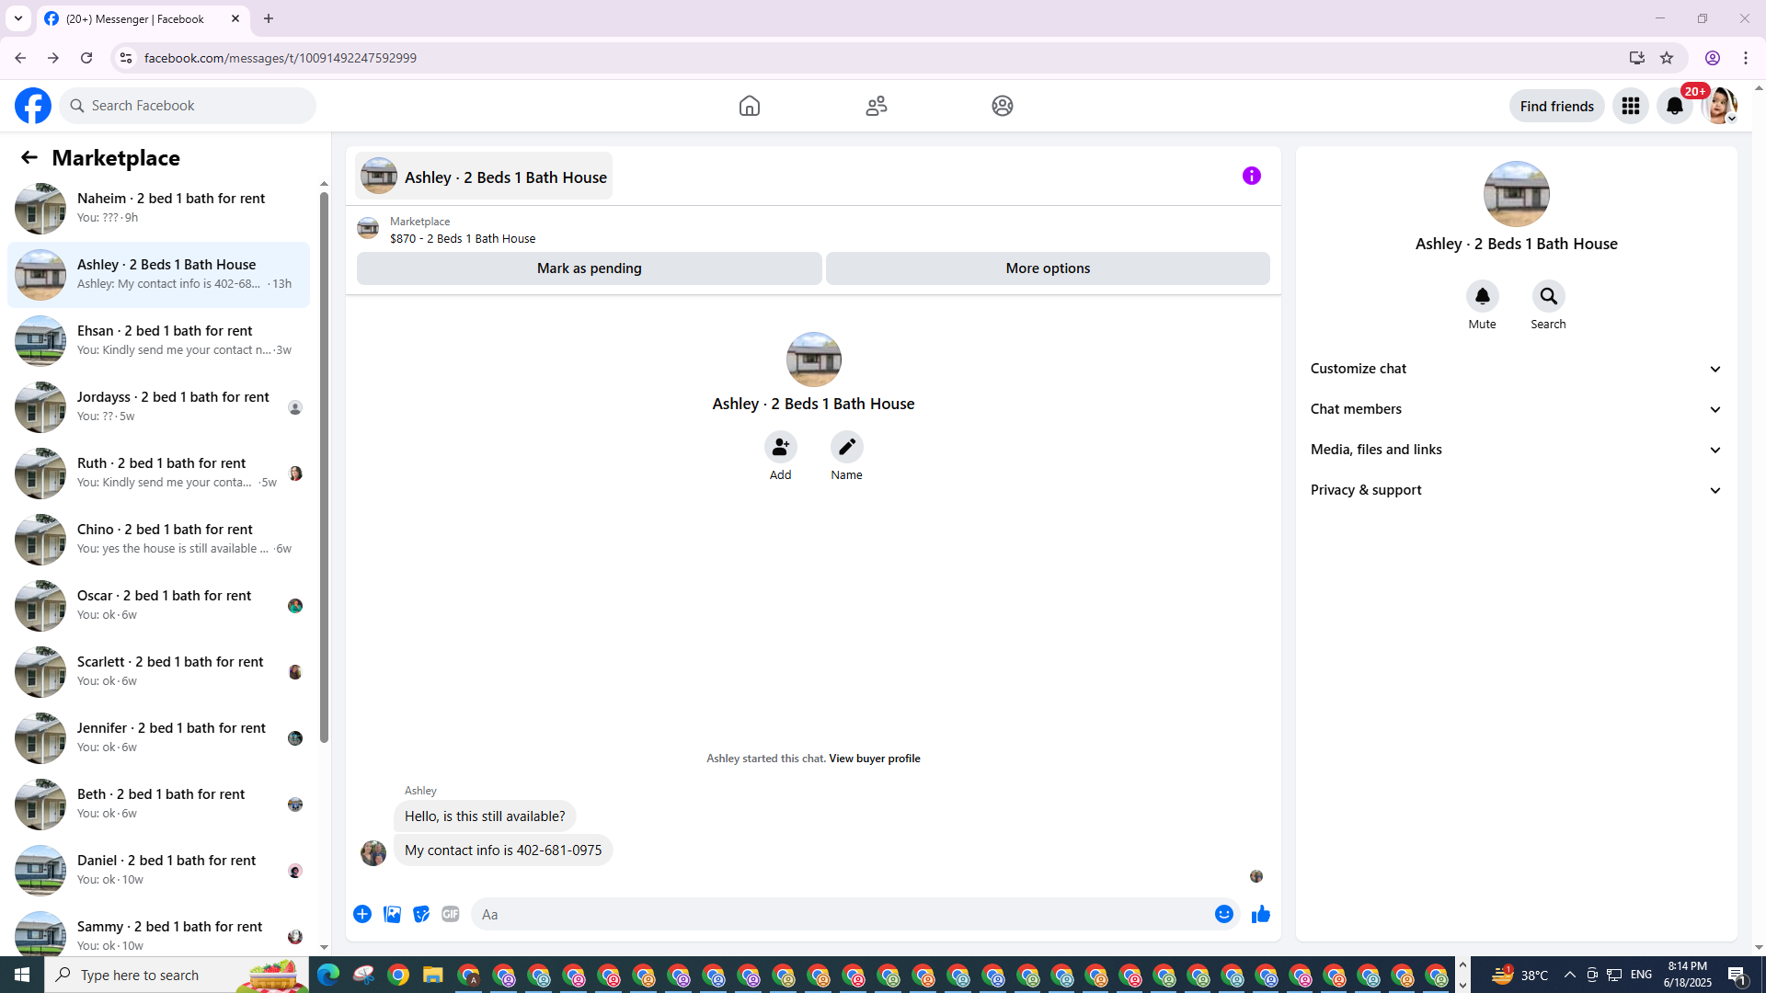The image size is (1766, 993).
Task: Click the back arrow beside Marketplace
Action: coord(29,157)
